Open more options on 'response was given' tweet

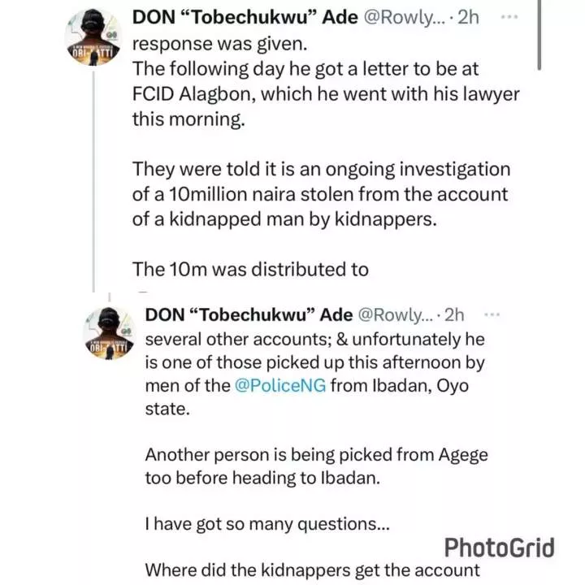(509, 17)
